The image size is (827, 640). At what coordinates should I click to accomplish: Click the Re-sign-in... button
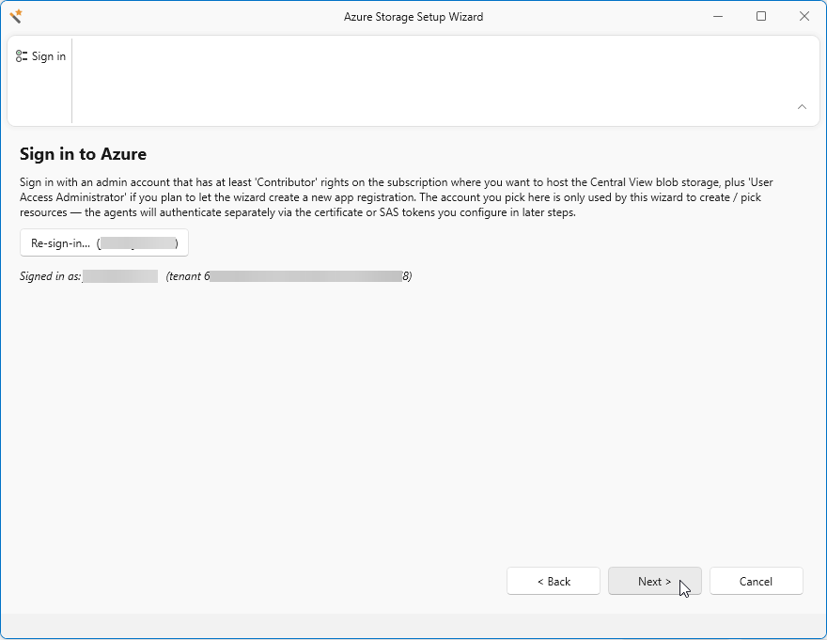coord(104,242)
